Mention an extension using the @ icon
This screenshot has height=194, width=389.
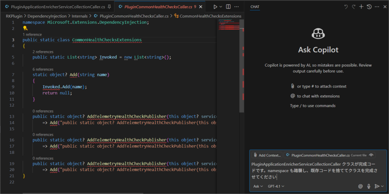coord(360,186)
